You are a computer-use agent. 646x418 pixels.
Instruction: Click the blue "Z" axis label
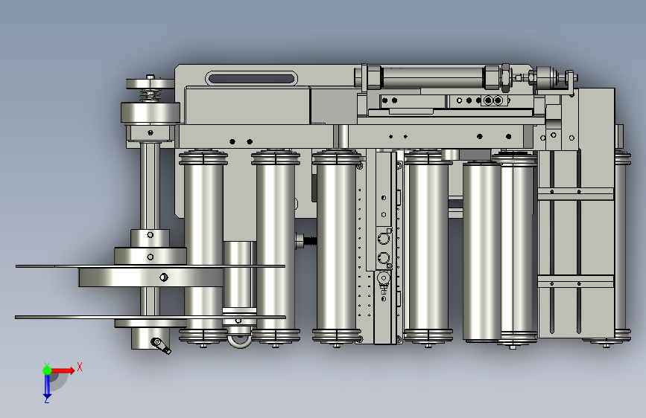pyautogui.click(x=46, y=399)
